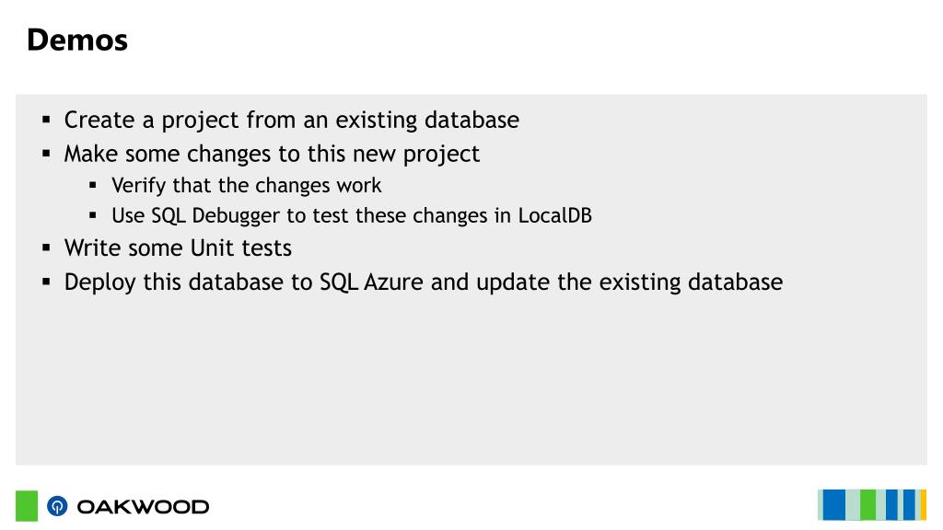
Task: Click the green stripe in the corner graphic
Action: [867, 505]
